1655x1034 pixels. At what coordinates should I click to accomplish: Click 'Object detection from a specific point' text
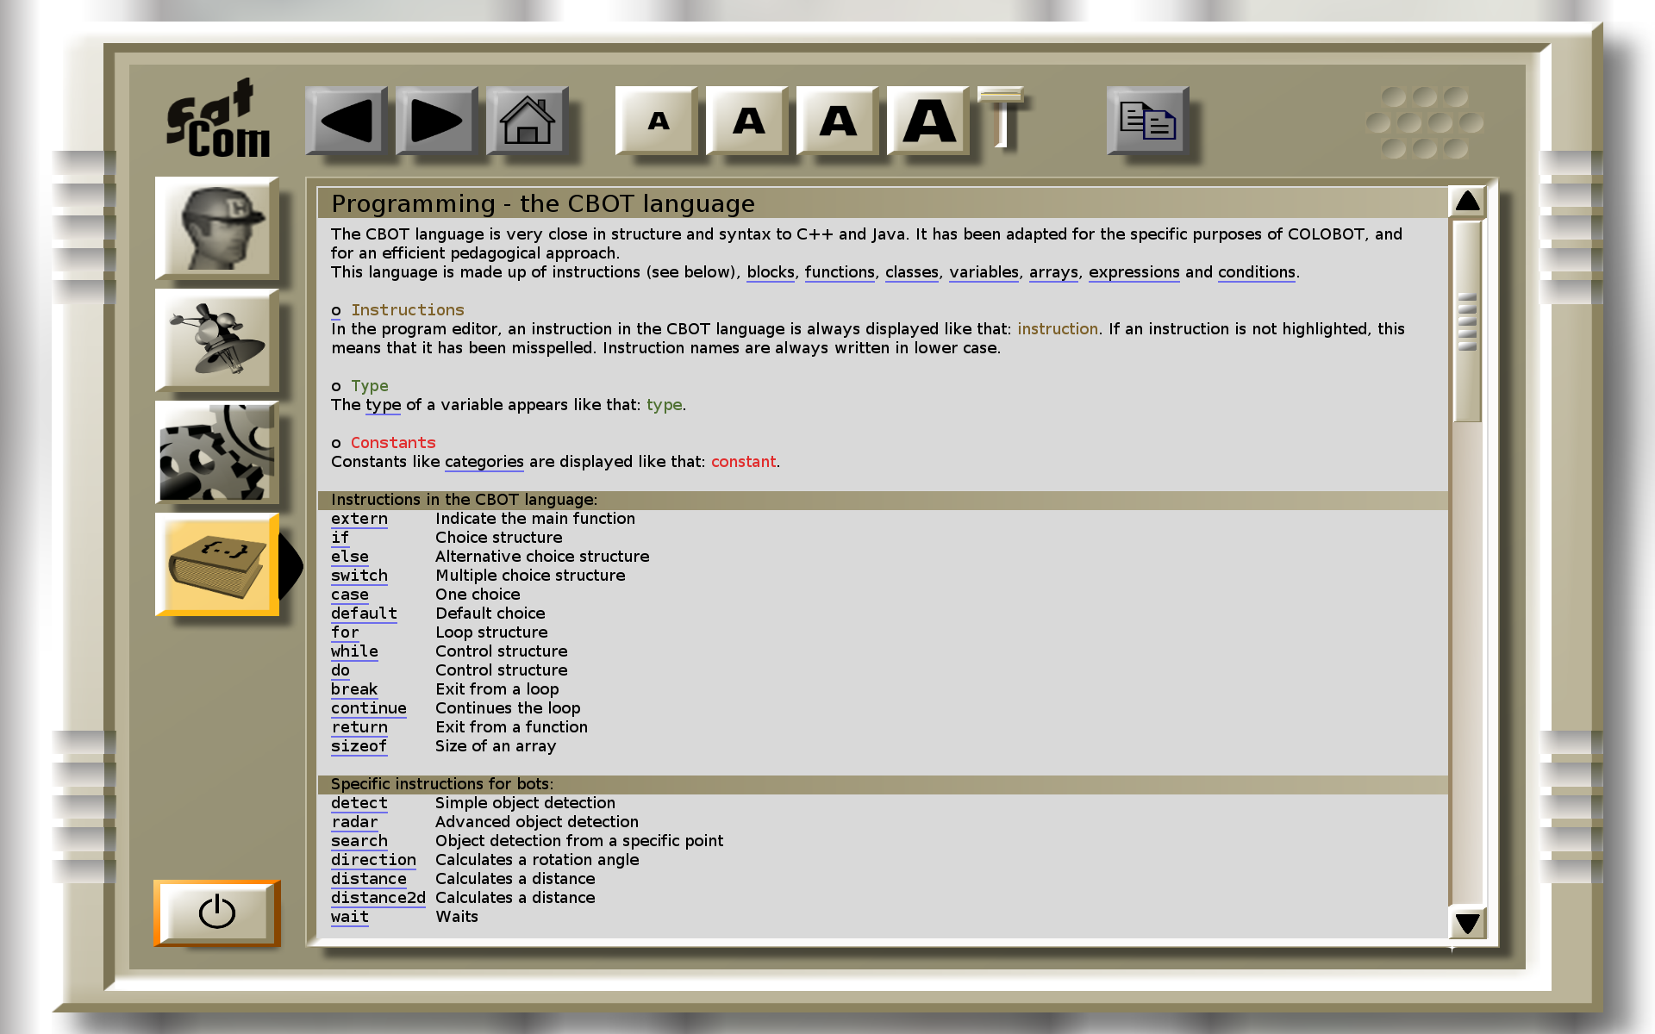click(x=579, y=841)
